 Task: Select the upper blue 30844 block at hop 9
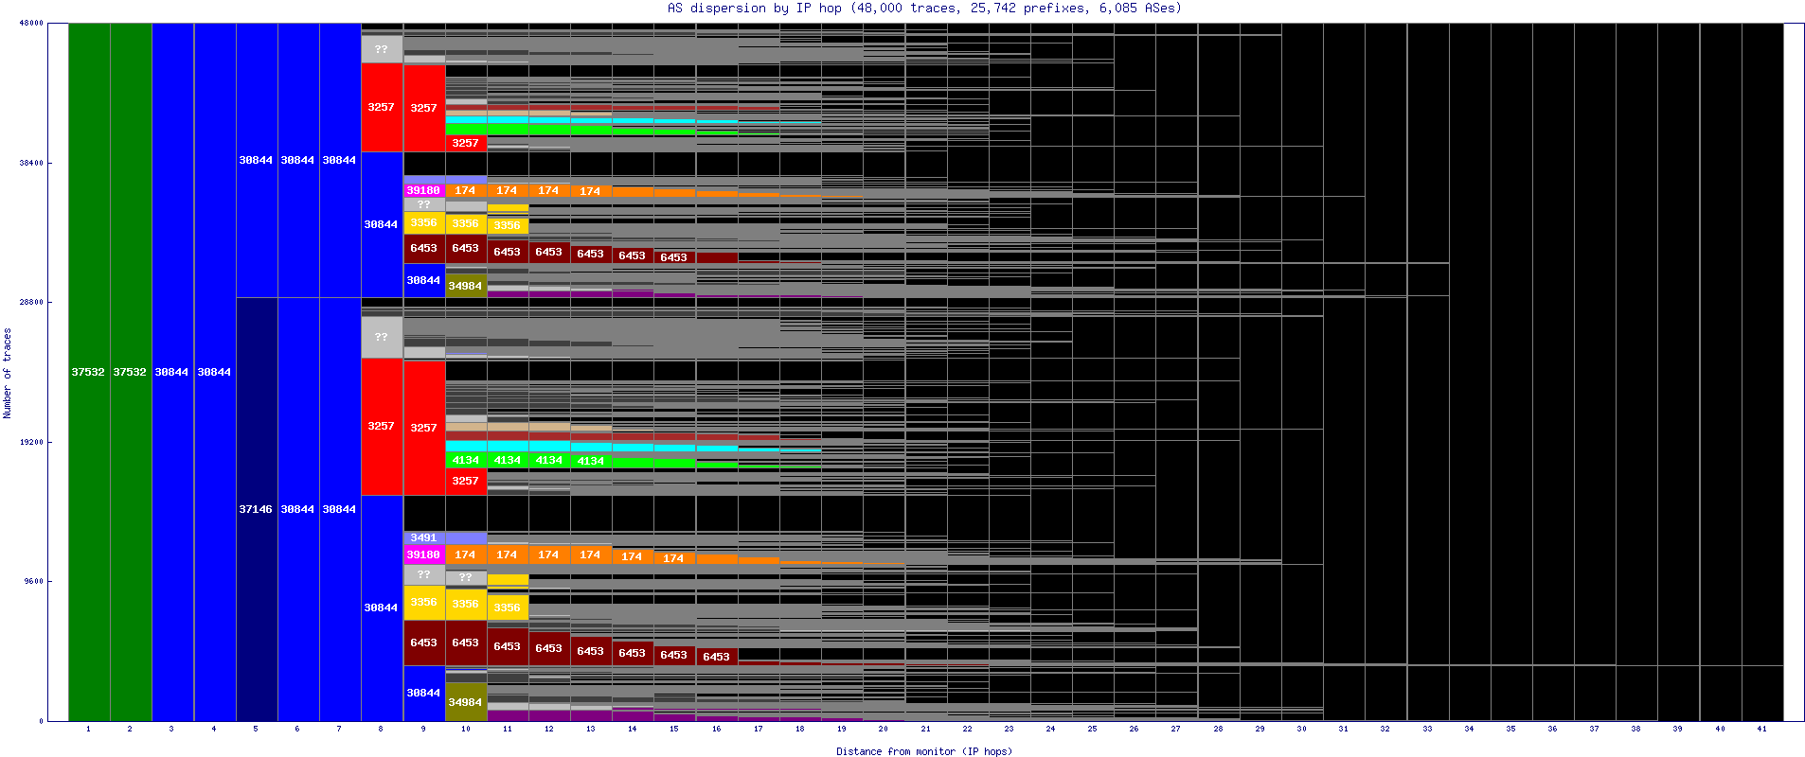pyautogui.click(x=423, y=280)
